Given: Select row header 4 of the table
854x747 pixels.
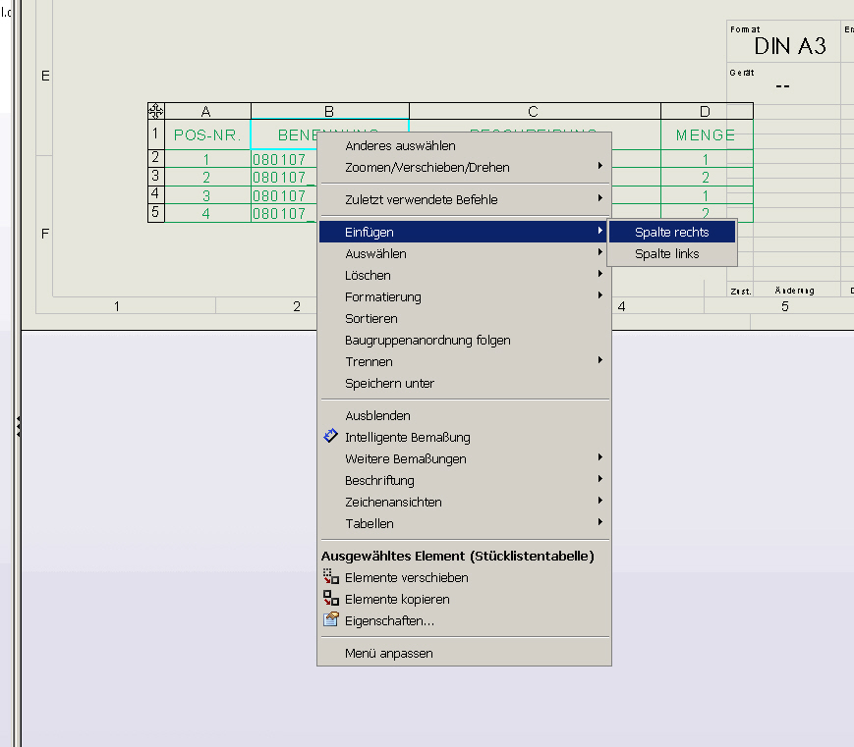Looking at the screenshot, I should [156, 194].
